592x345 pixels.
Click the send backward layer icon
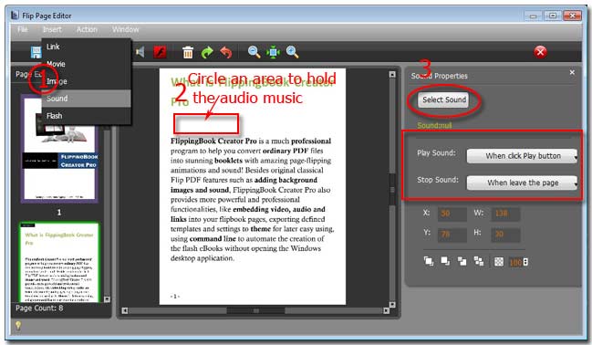pyautogui.click(x=462, y=262)
